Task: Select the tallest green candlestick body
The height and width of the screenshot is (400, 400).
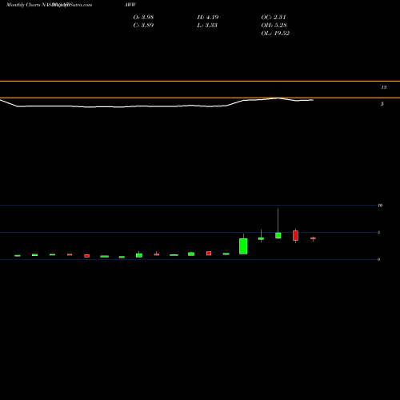Action: point(243,246)
